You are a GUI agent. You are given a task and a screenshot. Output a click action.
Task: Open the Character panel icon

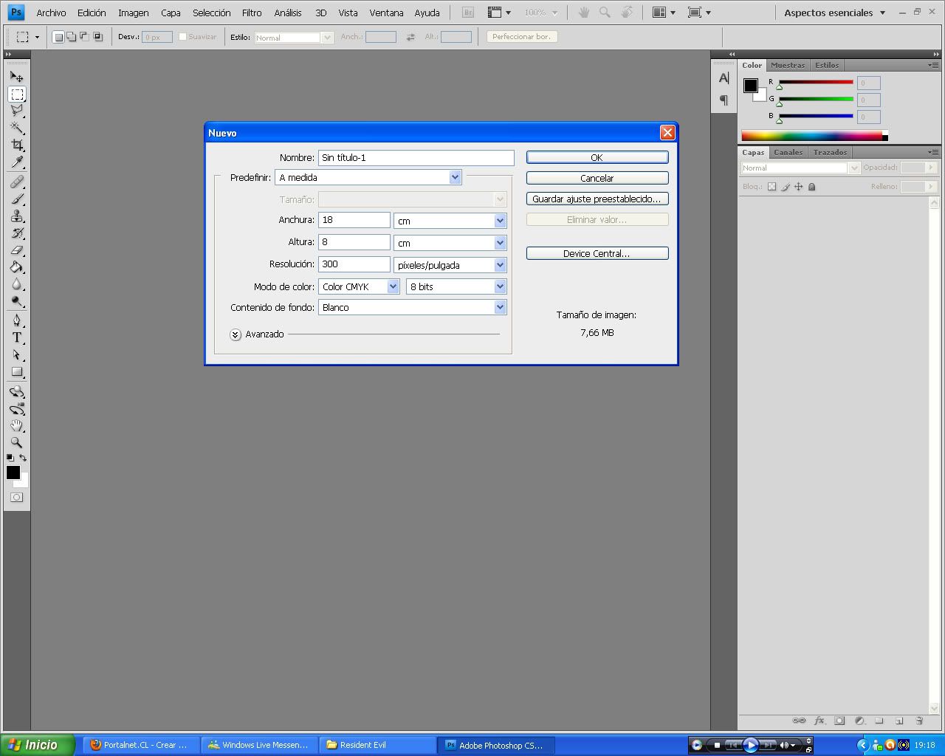[724, 78]
